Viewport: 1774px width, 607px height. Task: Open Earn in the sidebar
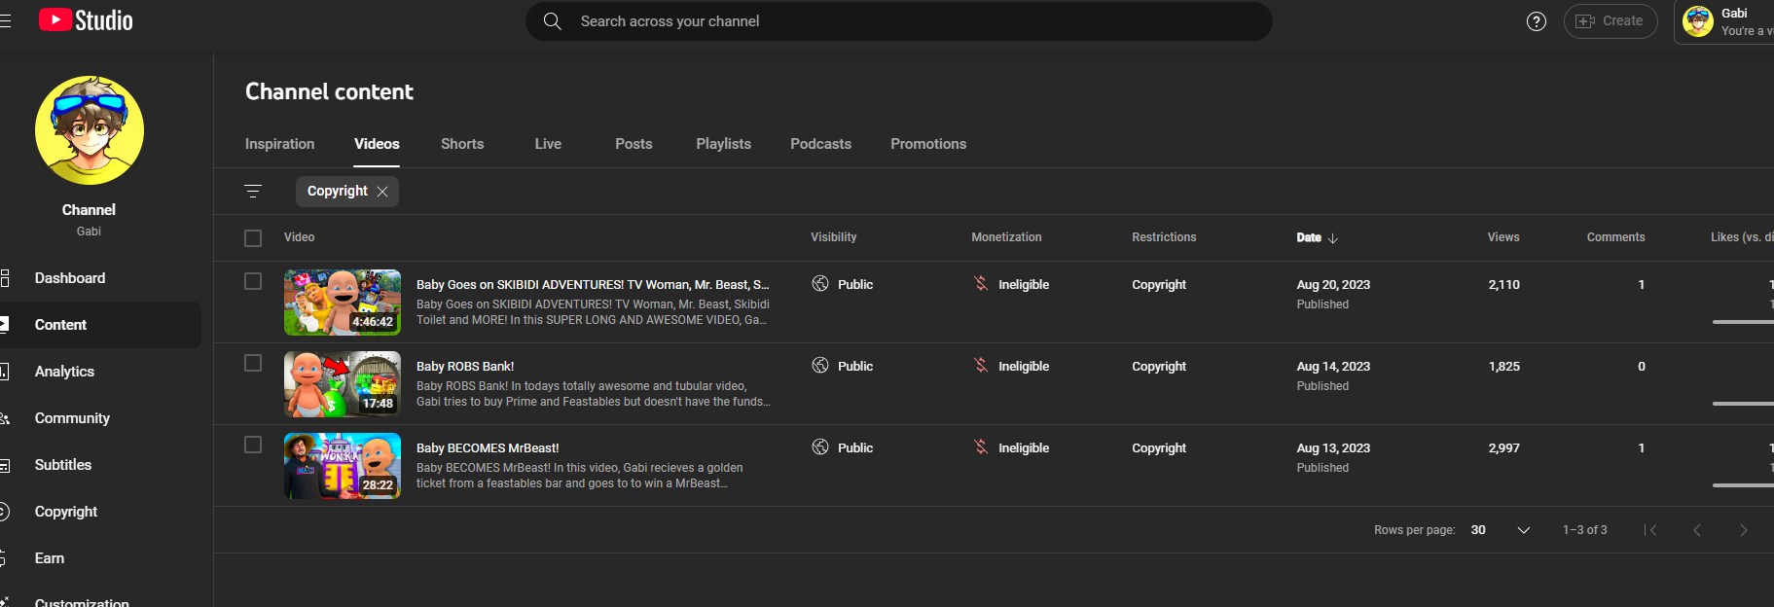100,558
